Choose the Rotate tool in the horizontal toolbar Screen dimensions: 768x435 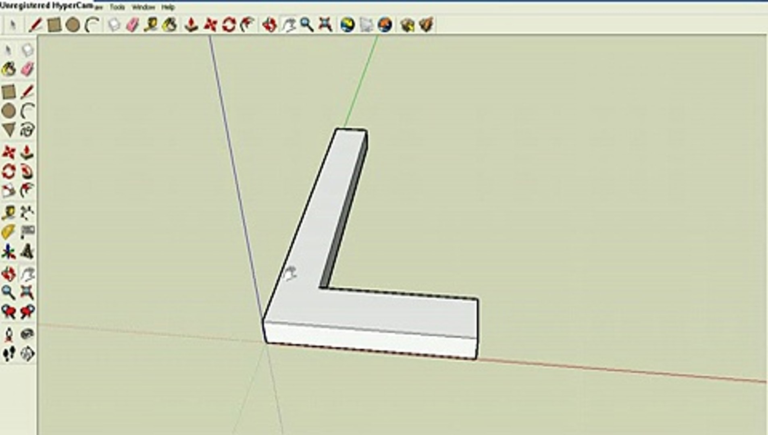[229, 25]
